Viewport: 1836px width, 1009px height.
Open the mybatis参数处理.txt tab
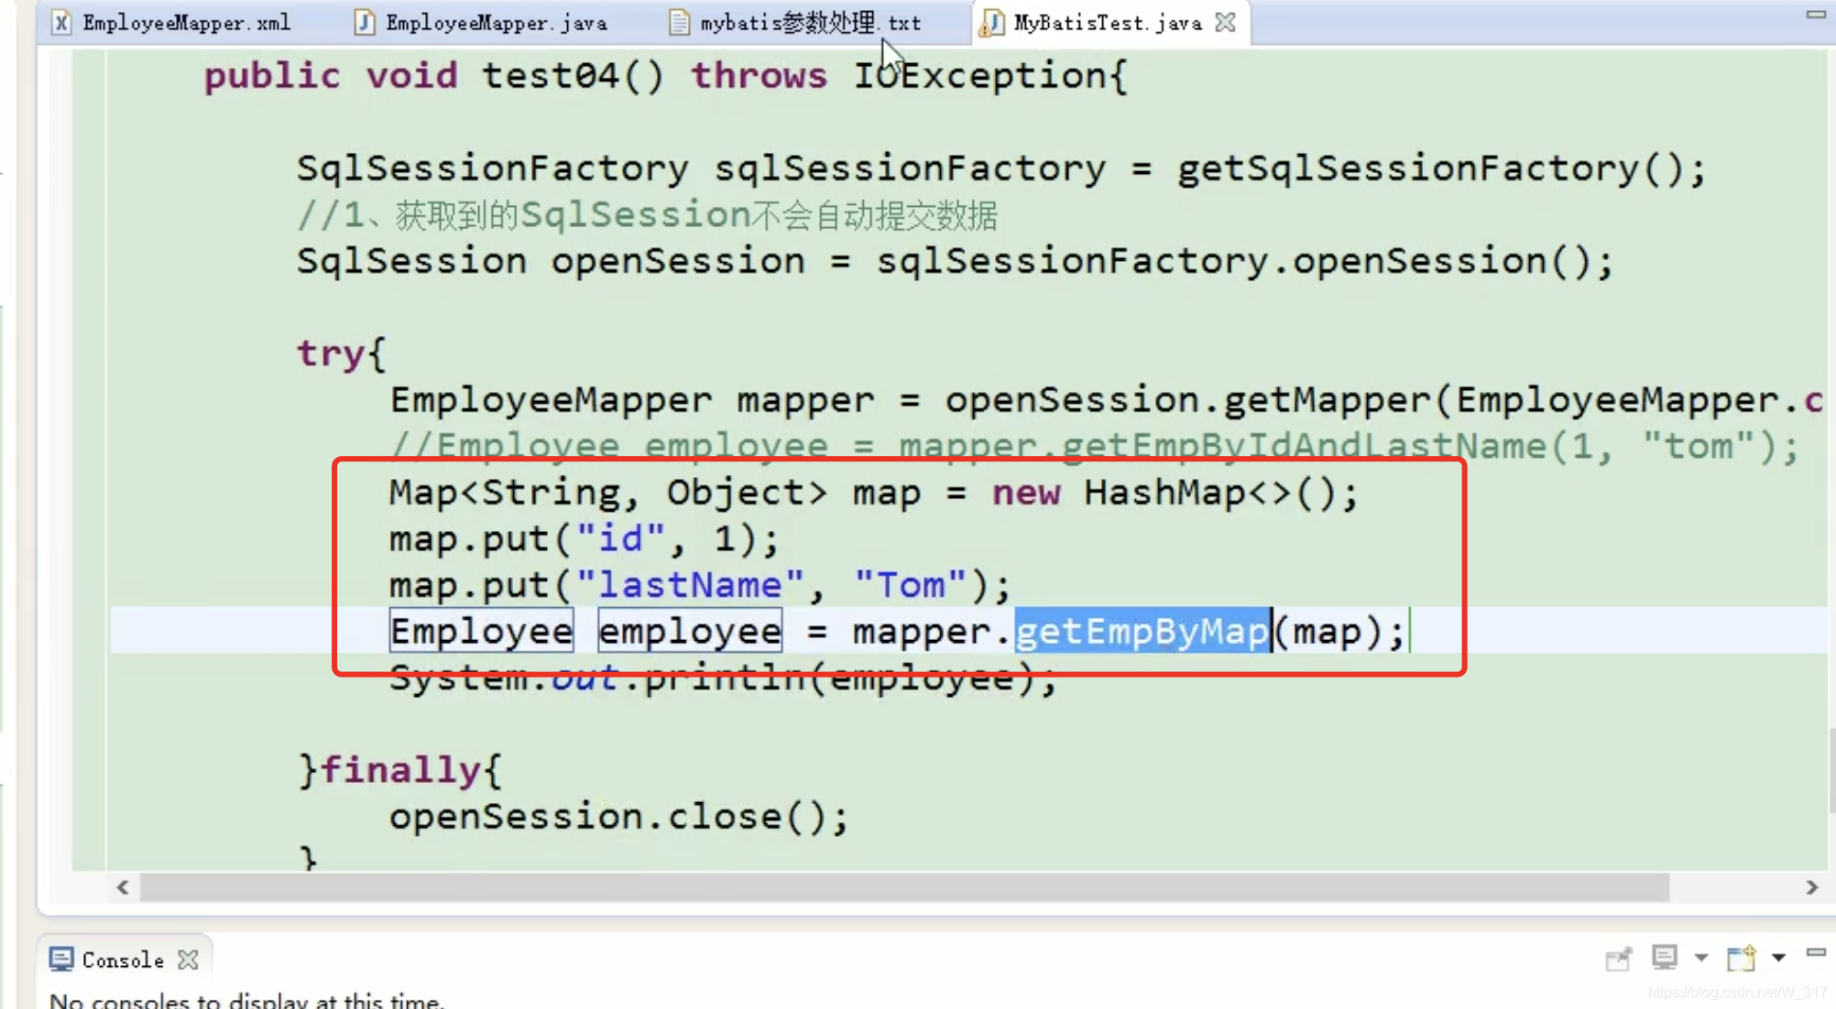(810, 23)
